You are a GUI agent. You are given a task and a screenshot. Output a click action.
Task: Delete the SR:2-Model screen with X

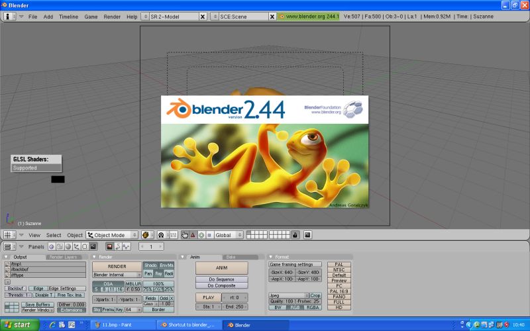click(x=203, y=16)
